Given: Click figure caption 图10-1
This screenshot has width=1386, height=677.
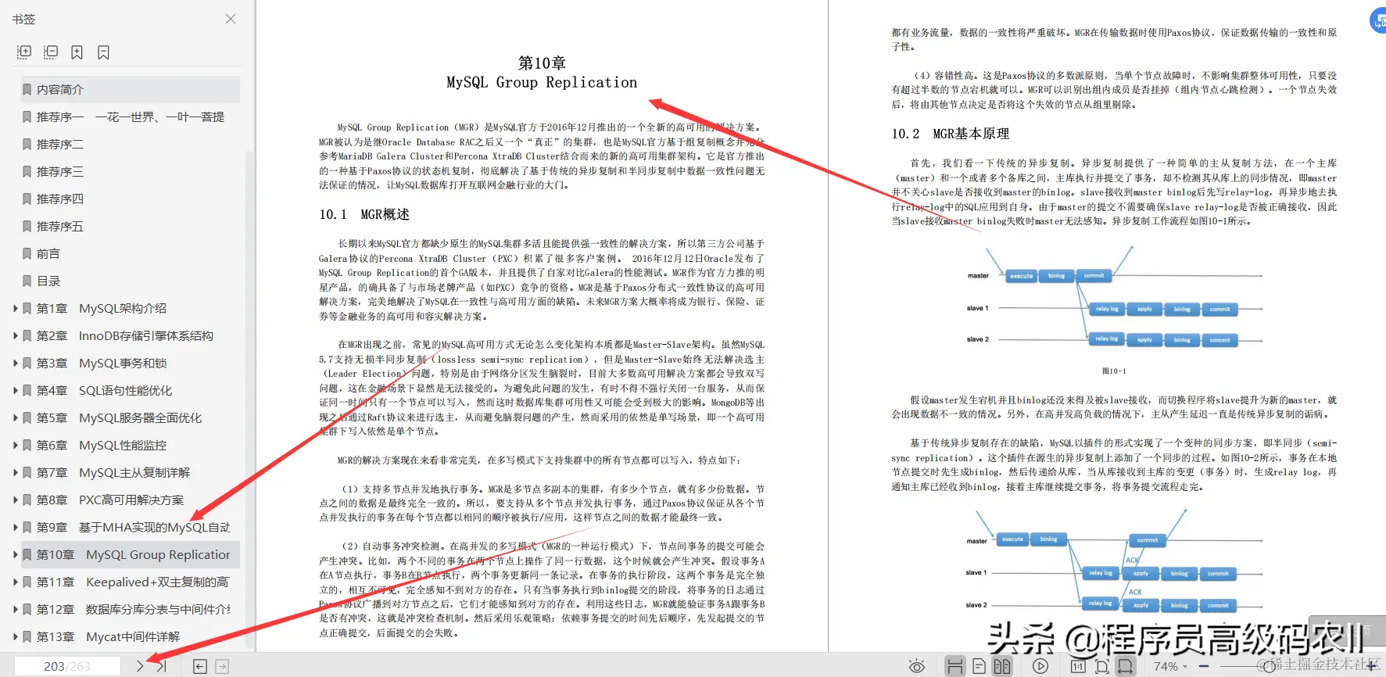Looking at the screenshot, I should coord(1114,371).
